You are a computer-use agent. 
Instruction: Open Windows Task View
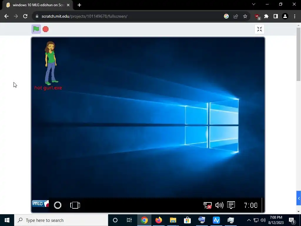pos(129,220)
